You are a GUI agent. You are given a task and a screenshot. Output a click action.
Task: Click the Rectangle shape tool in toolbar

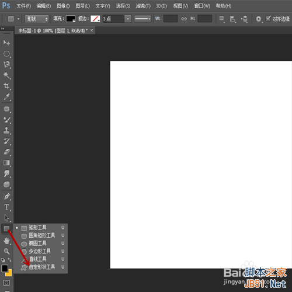[x=6, y=228]
